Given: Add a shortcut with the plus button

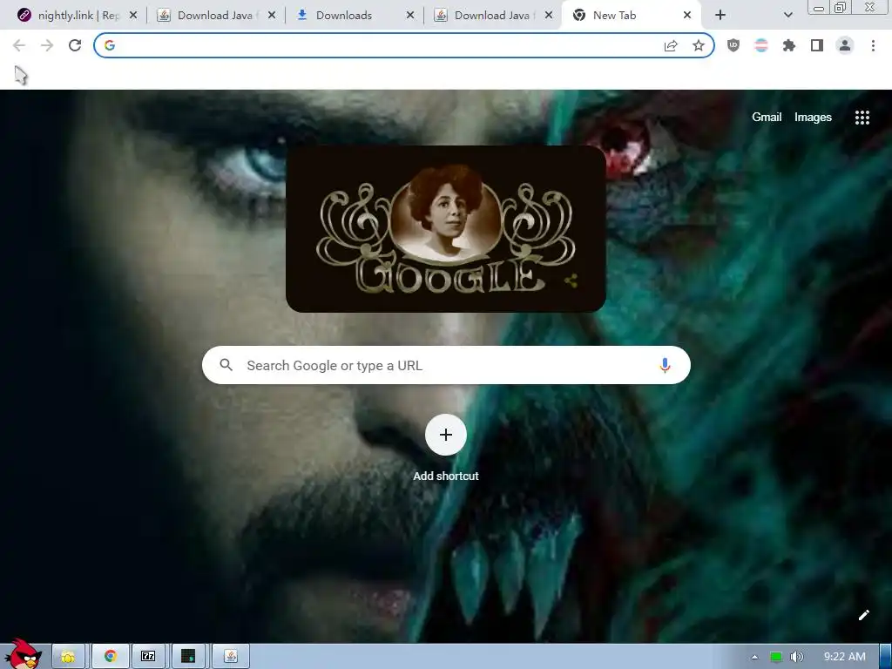Looking at the screenshot, I should (446, 435).
